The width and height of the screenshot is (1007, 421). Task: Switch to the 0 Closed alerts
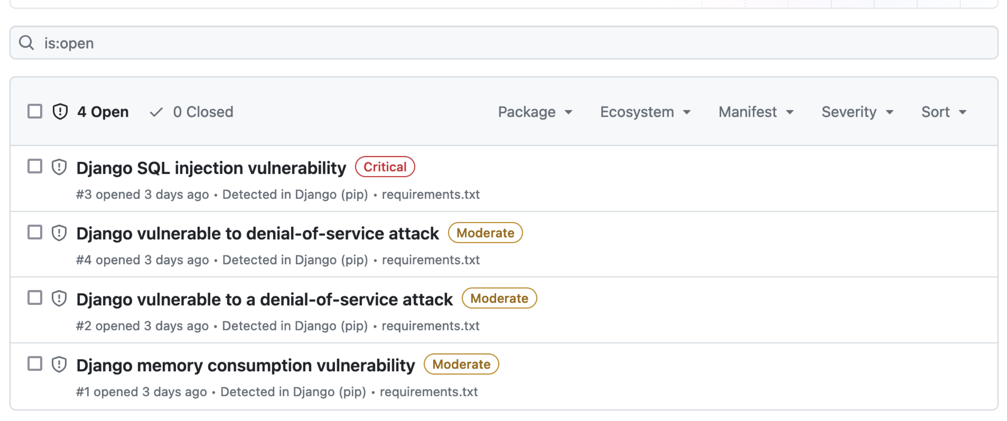(203, 112)
